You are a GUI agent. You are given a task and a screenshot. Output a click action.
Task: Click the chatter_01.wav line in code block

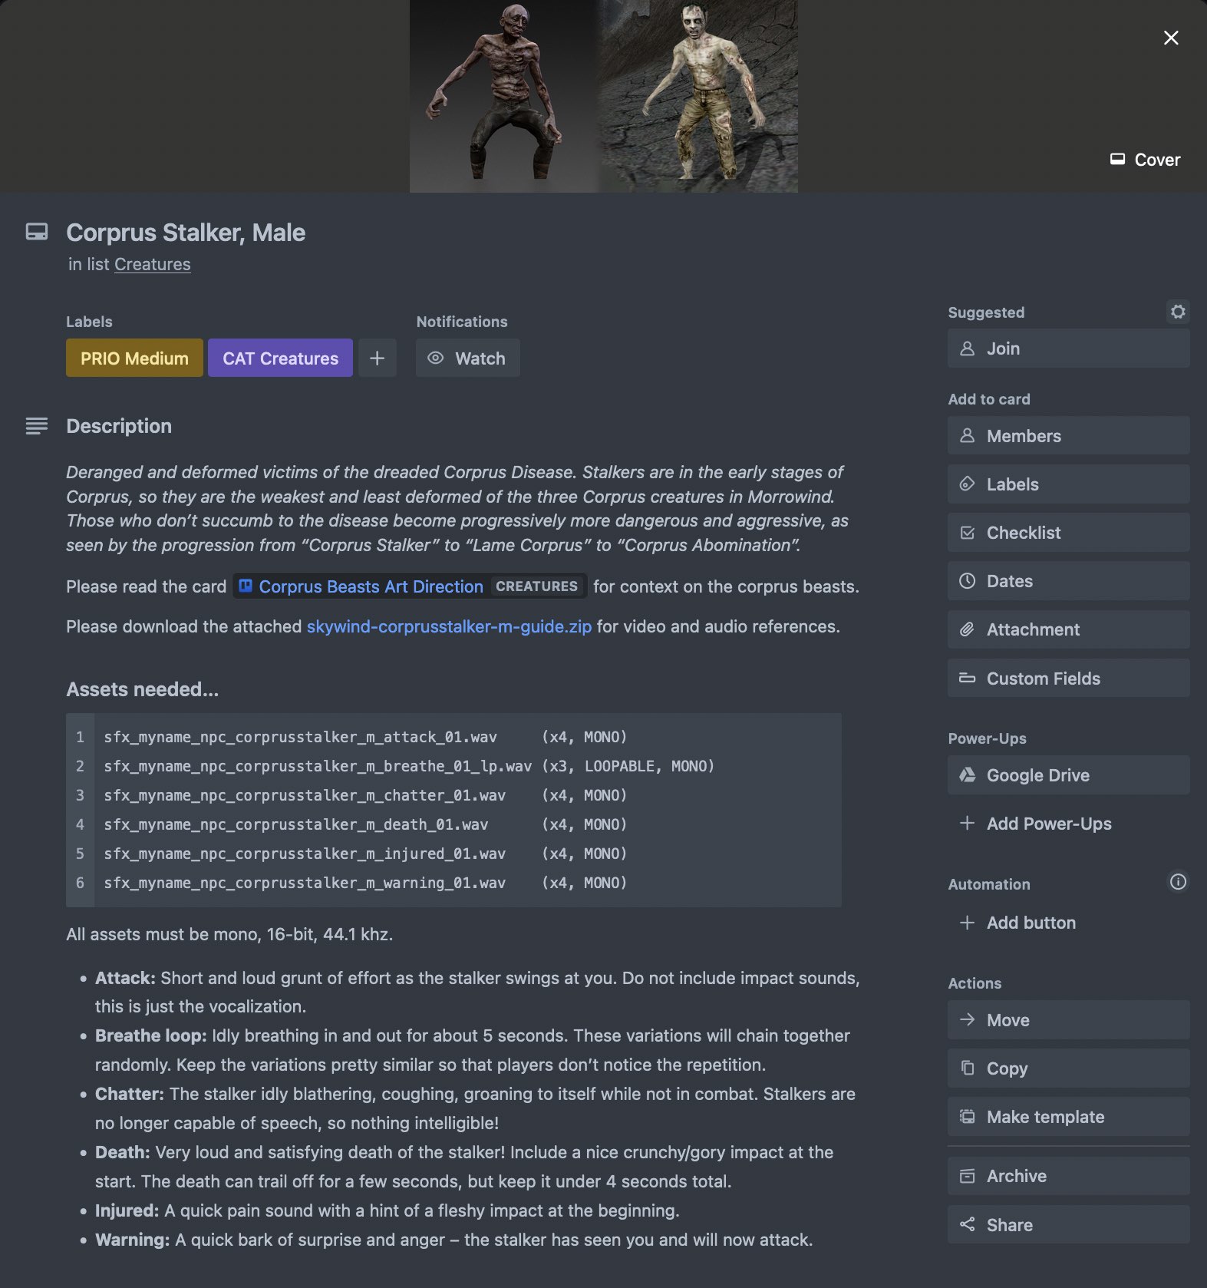365,795
